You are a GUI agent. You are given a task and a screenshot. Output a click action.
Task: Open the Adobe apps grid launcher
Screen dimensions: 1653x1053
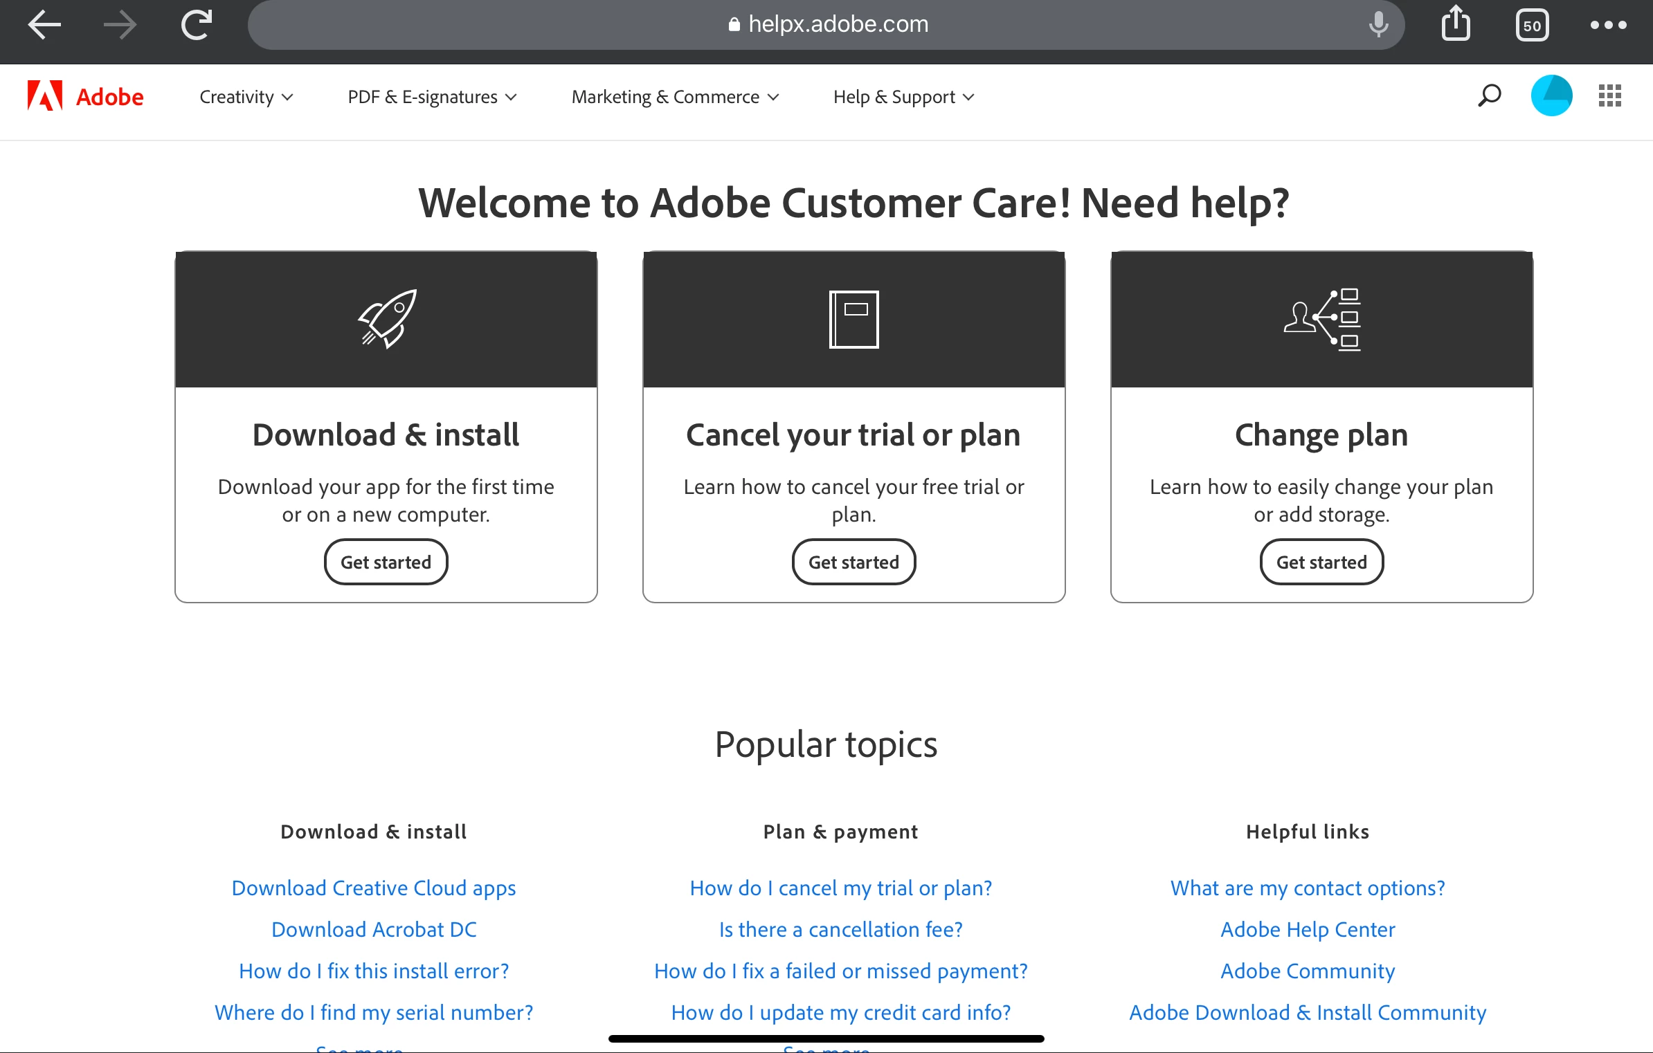pos(1610,96)
